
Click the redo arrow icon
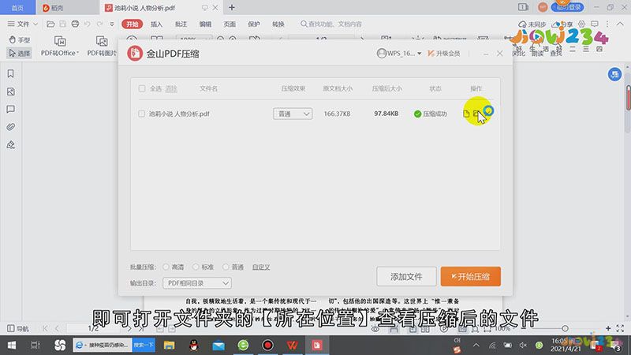(x=99, y=24)
